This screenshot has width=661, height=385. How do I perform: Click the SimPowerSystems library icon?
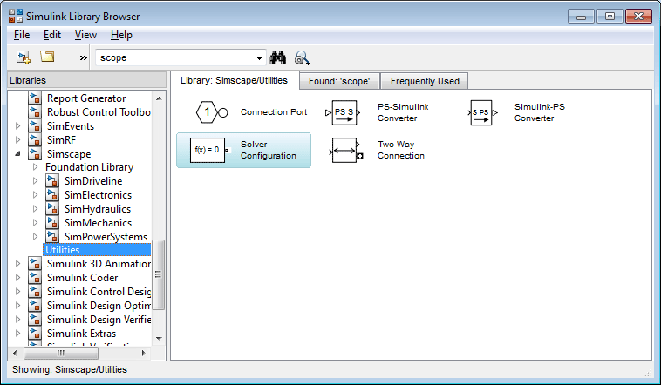tap(52, 236)
